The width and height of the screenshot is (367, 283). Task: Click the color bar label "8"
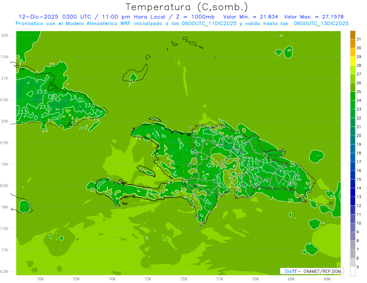point(358,241)
